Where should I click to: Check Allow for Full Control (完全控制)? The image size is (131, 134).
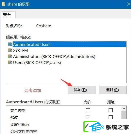coord(88,110)
